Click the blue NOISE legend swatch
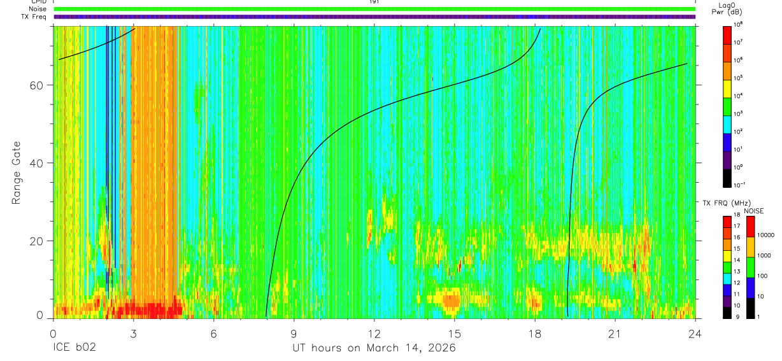The height and width of the screenshot is (361, 782). click(x=750, y=287)
